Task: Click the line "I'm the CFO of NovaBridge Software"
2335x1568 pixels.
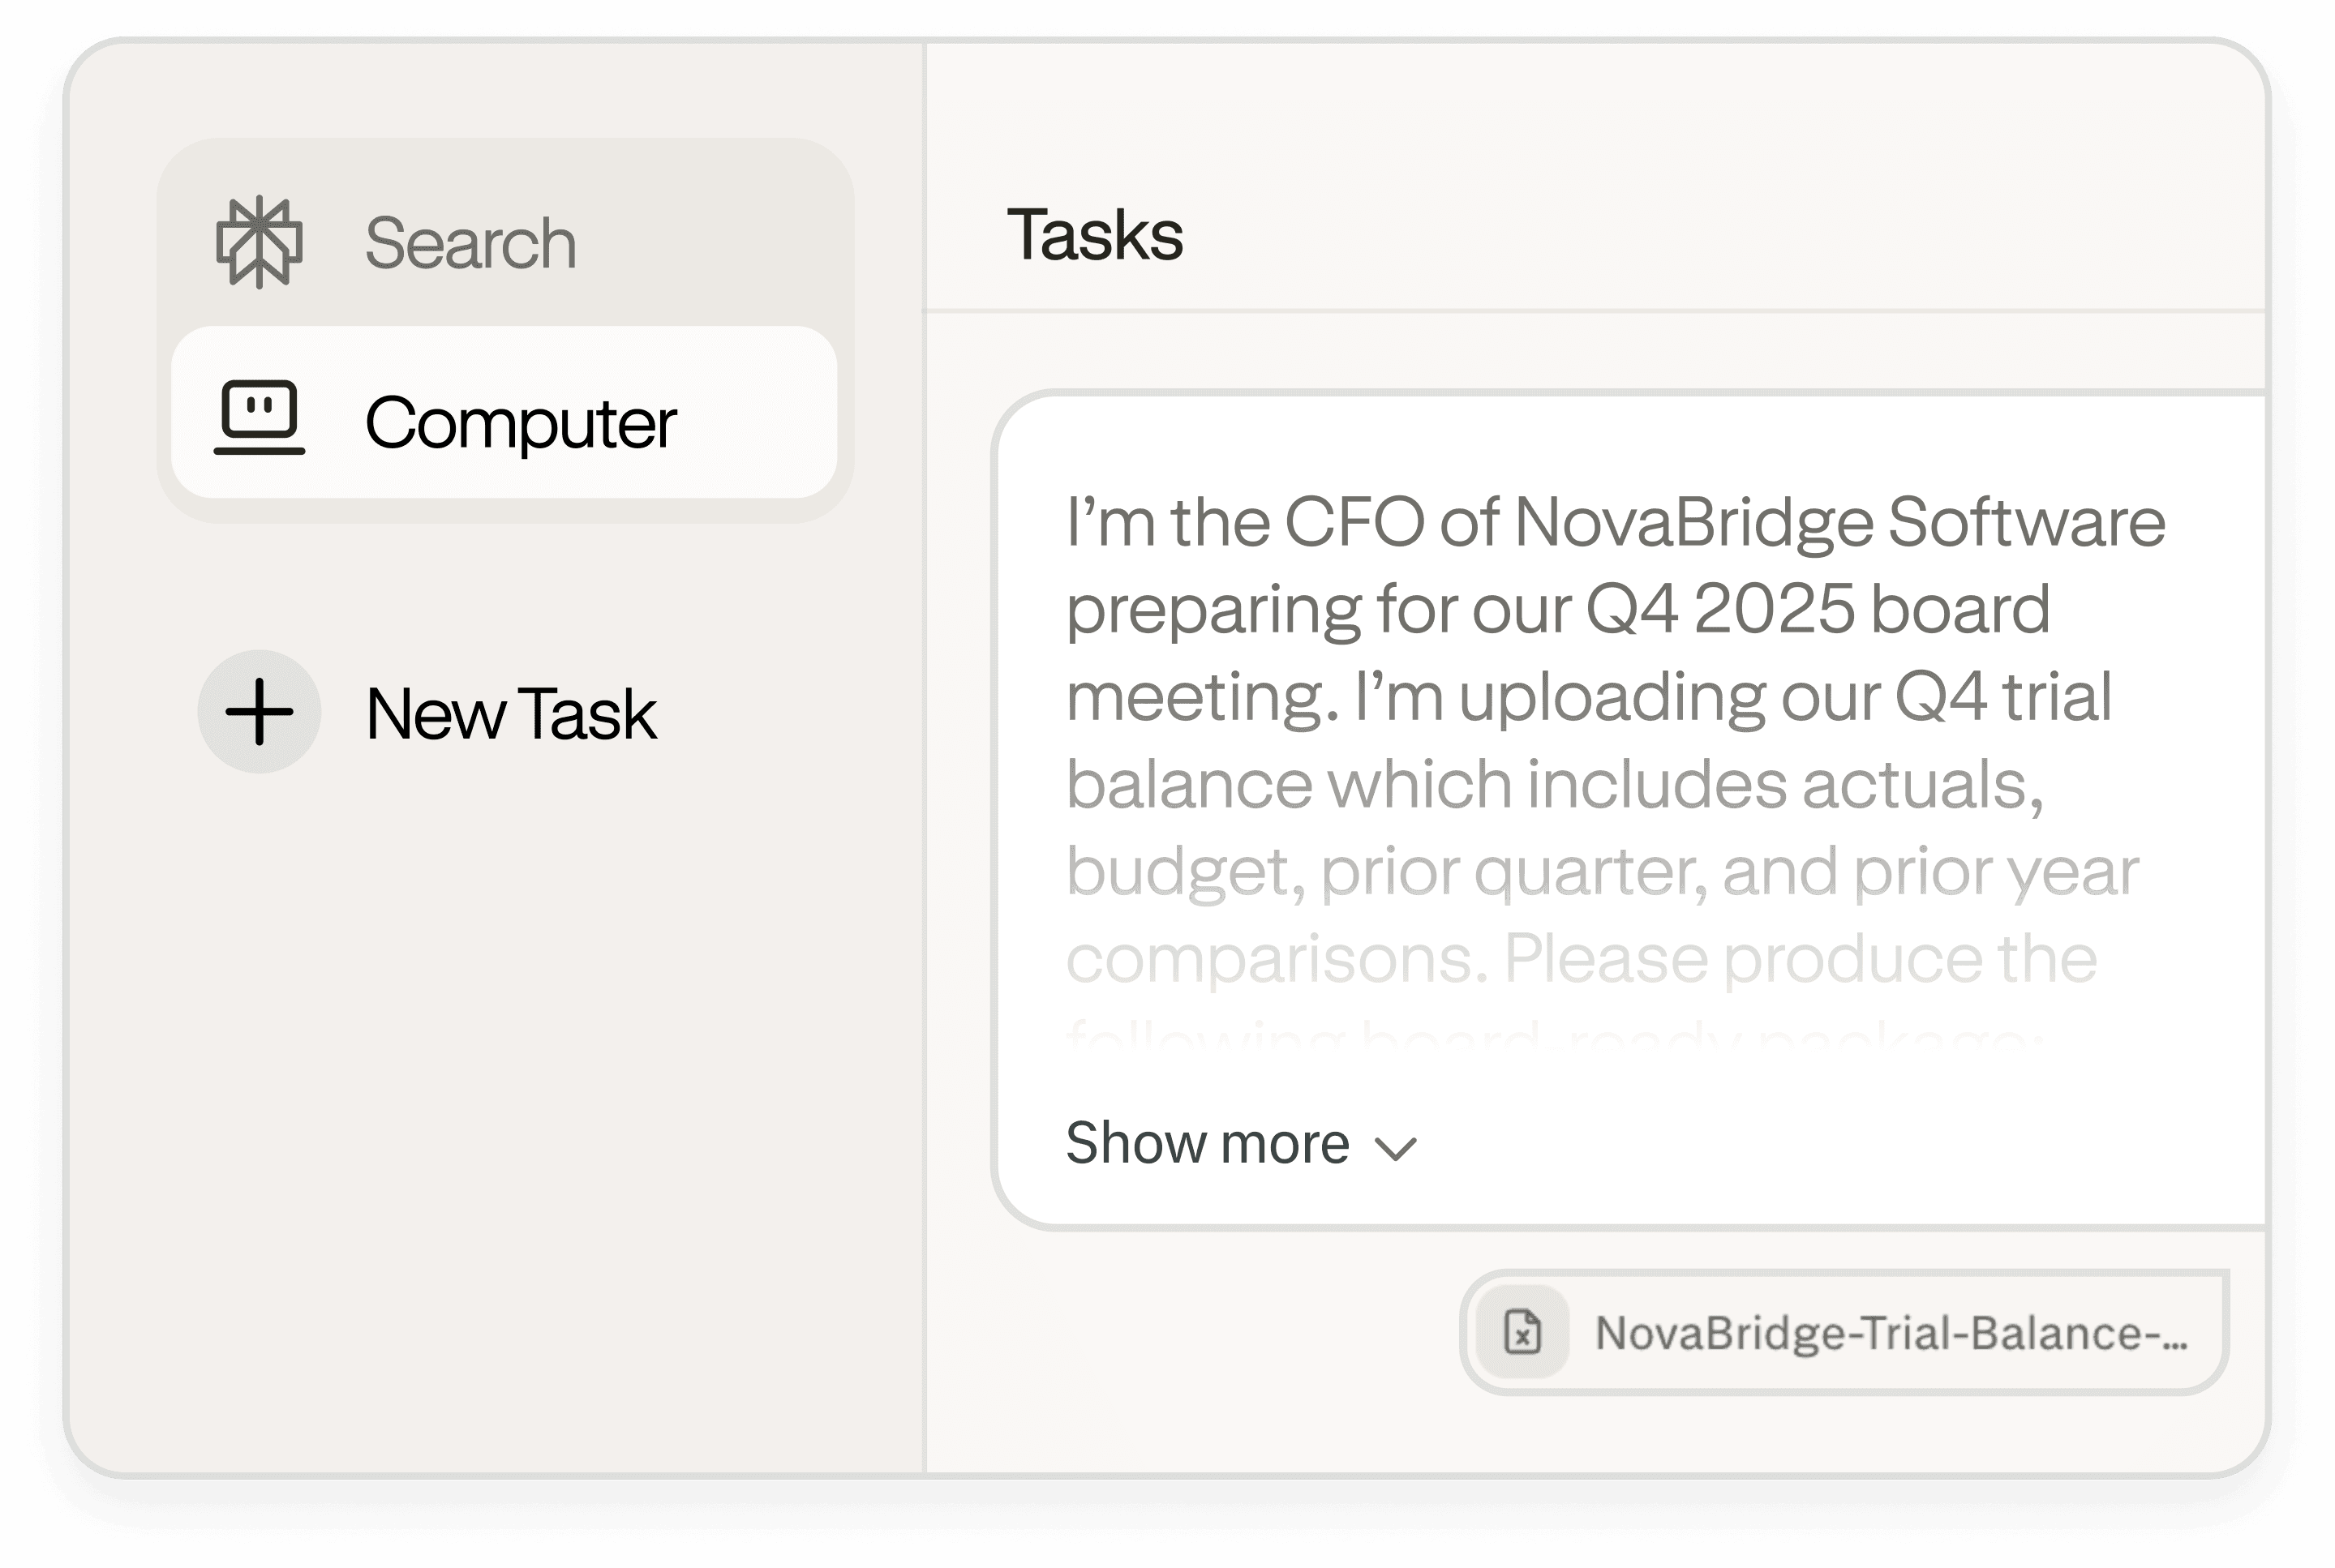Action: (x=1615, y=522)
